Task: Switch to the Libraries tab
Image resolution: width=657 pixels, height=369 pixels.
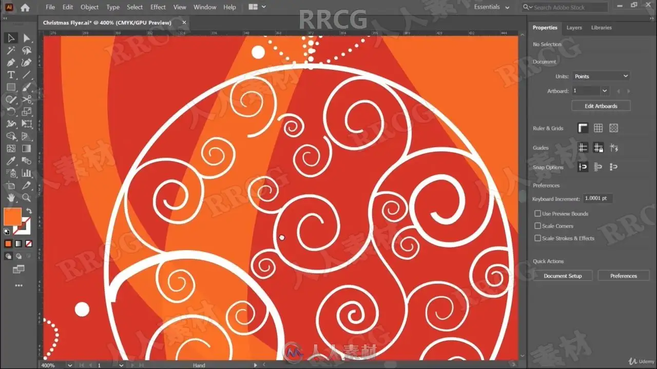Action: click(601, 28)
